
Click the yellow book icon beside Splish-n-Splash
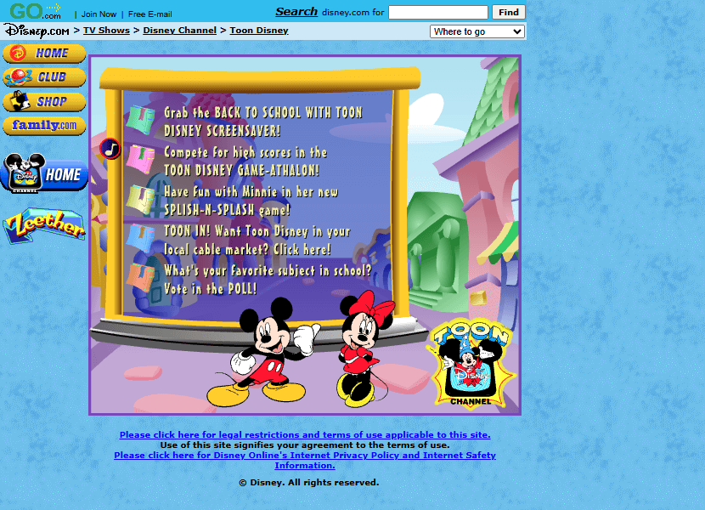pyautogui.click(x=141, y=199)
